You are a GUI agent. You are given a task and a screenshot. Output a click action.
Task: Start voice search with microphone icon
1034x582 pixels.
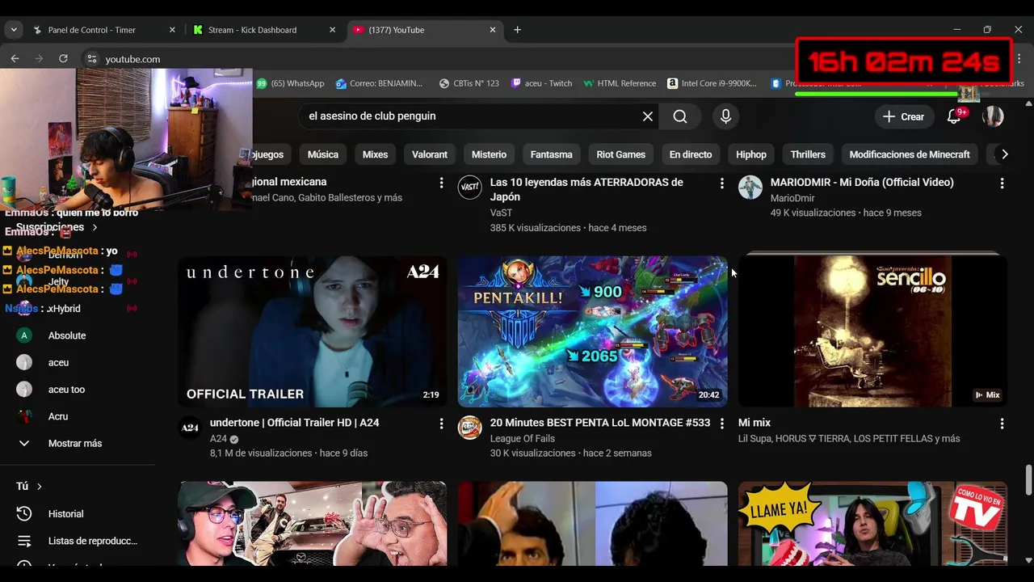click(725, 116)
